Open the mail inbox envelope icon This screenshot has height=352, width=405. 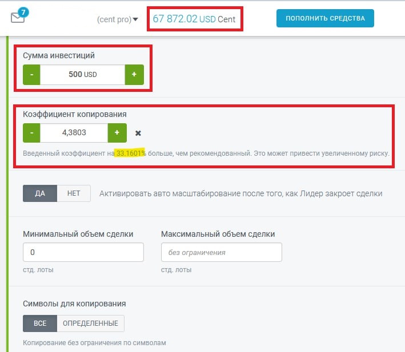tap(17, 18)
